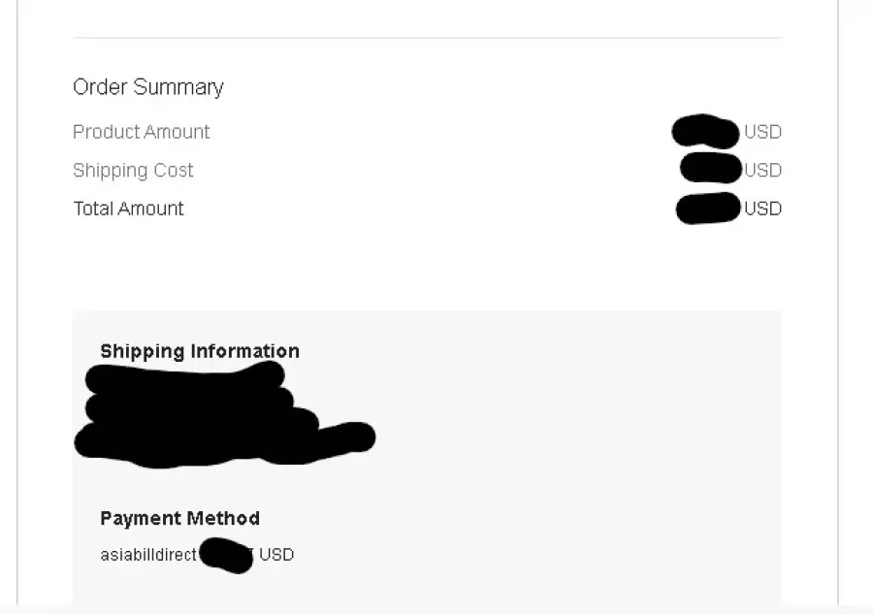873x614 pixels.
Task: Click USD in the Payment Method line
Action: 276,555
